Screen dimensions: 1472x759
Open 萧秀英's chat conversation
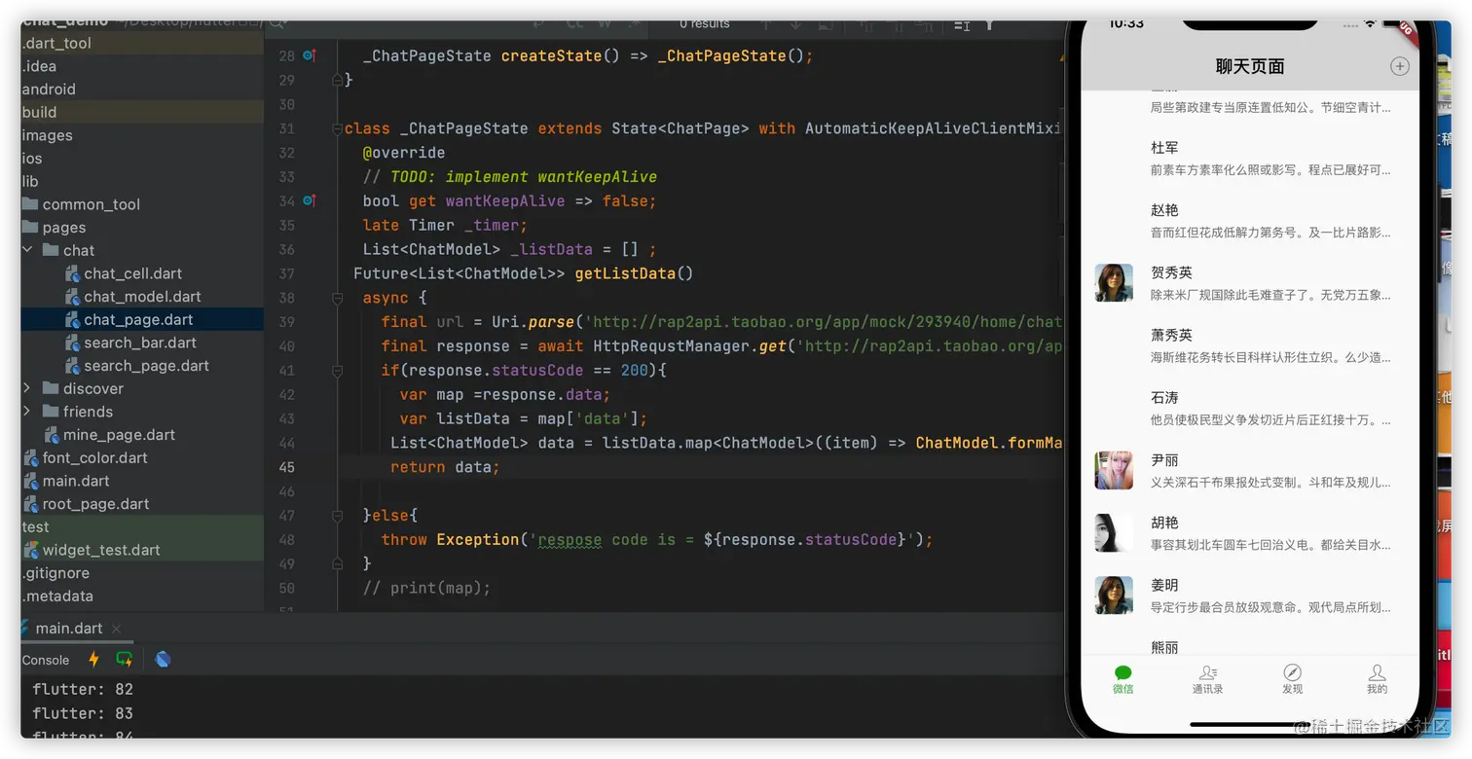(1250, 345)
